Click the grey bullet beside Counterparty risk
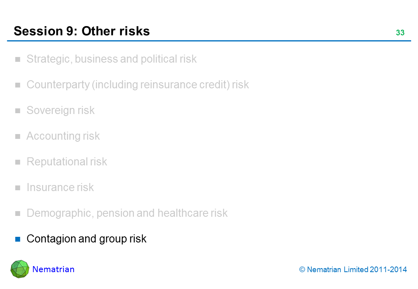Screen dimensions: 418x289 coord(18,85)
